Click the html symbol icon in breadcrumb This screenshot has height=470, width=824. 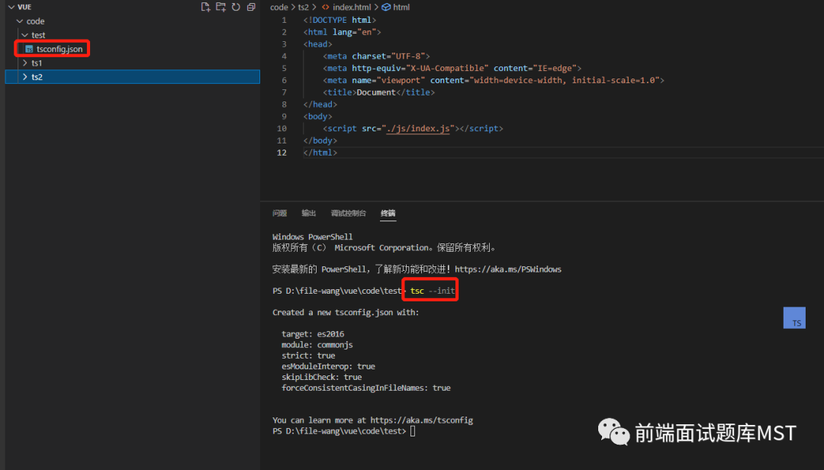click(386, 7)
